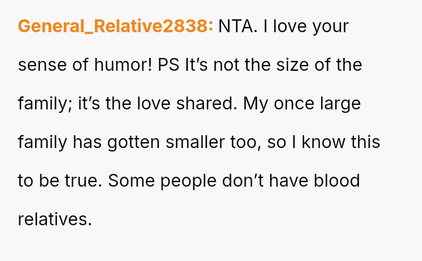Click the word "relatives." on the last line
Viewport: 422px width, 261px height.
tap(55, 219)
